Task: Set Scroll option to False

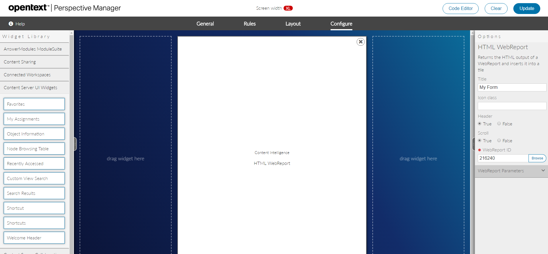Action: pos(499,141)
